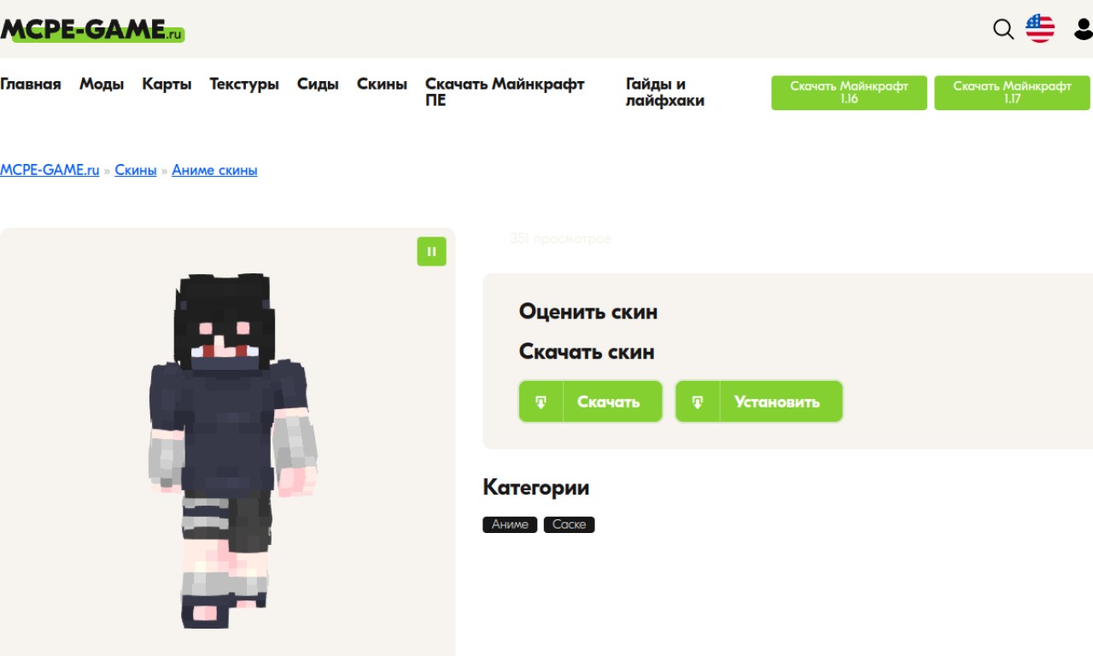Click the 3D Sasuke skin preview
The width and height of the screenshot is (1093, 656).
click(x=233, y=451)
